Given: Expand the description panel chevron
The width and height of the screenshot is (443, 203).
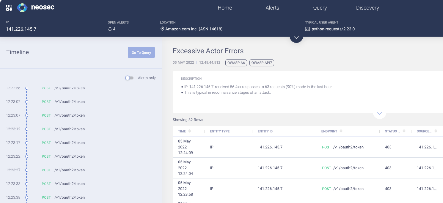Looking at the screenshot, I should tap(380, 113).
